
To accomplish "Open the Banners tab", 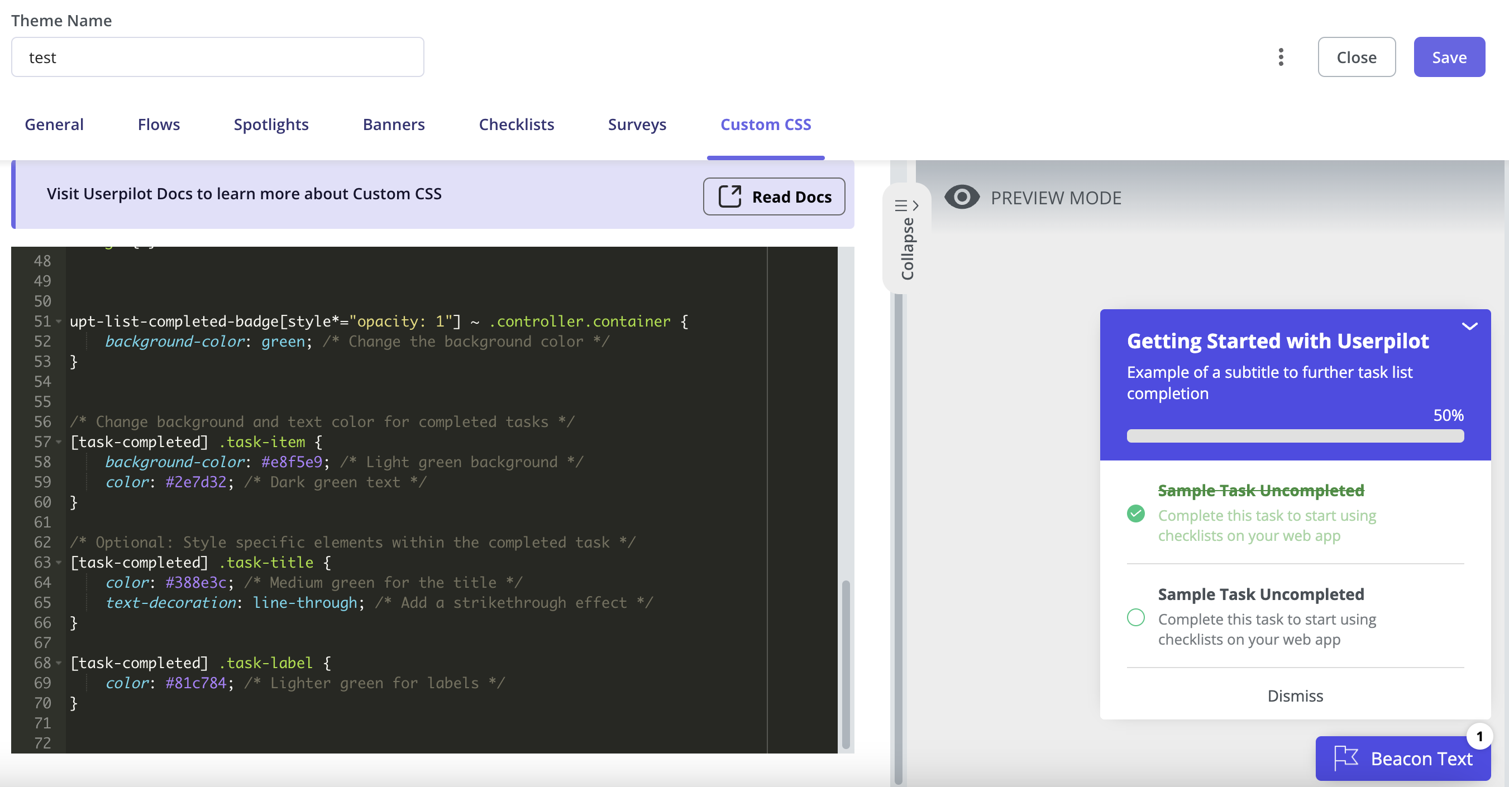I will (x=394, y=124).
